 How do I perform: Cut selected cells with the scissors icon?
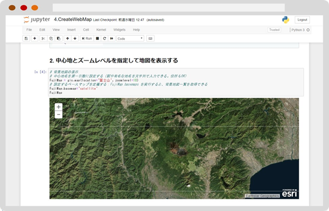(43, 39)
